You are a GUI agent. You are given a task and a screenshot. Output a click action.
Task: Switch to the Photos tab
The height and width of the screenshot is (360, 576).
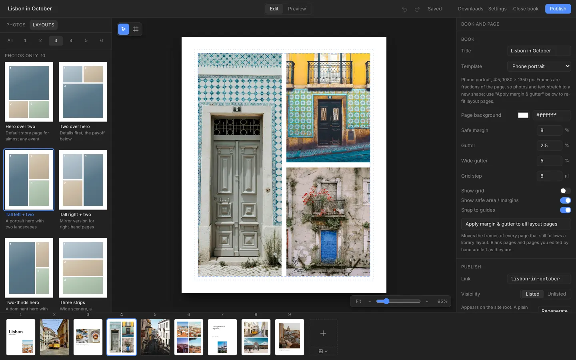(x=16, y=25)
